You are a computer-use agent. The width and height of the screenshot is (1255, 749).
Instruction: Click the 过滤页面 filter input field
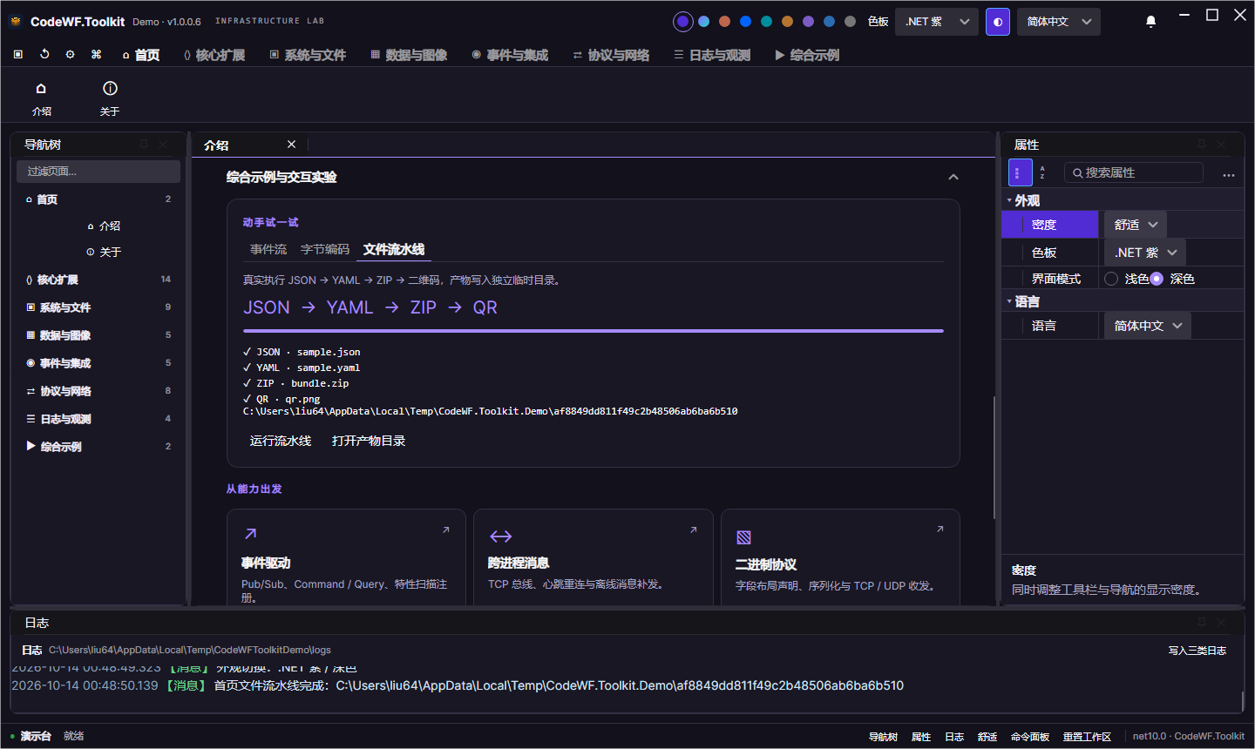(98, 172)
